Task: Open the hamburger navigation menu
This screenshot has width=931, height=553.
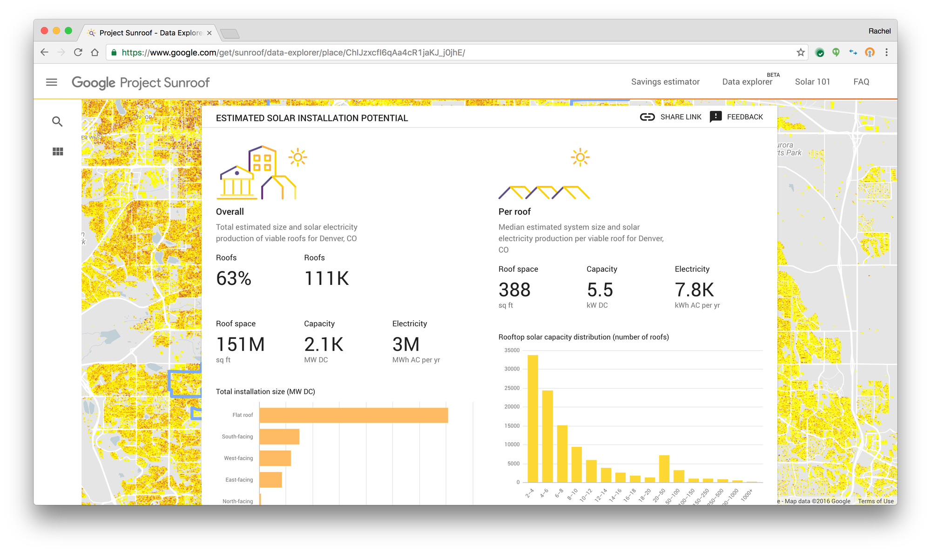Action: click(52, 82)
